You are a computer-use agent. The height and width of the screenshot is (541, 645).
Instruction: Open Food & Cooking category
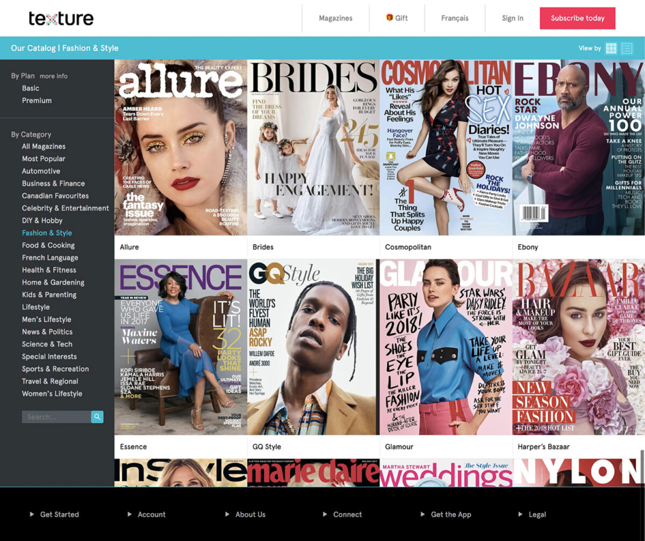(48, 245)
